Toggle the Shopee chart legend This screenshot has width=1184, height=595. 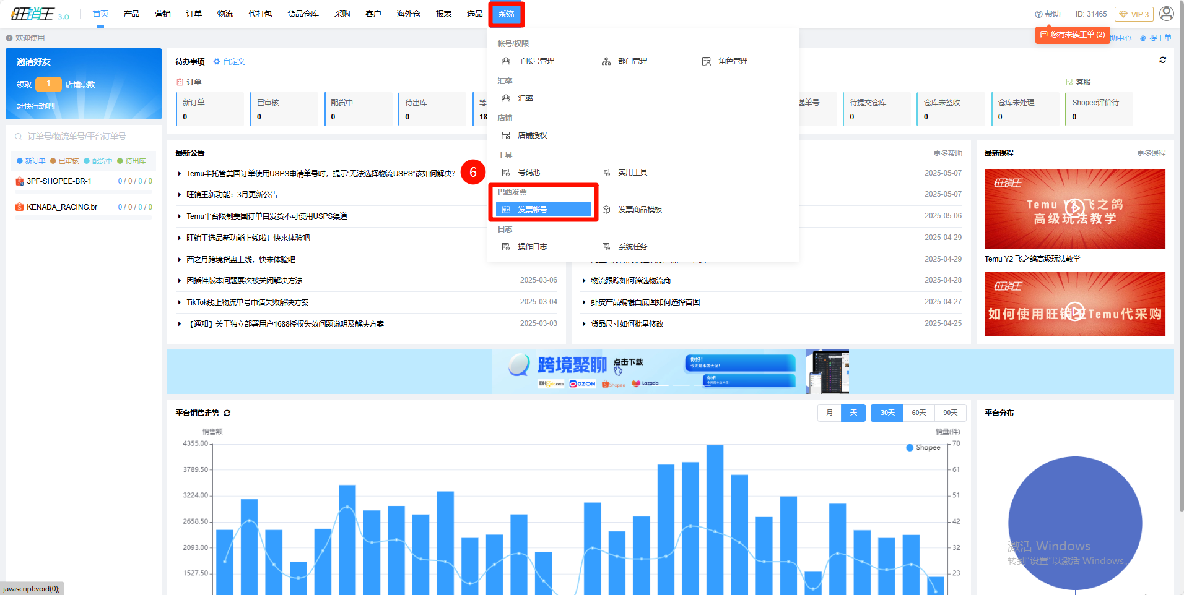[x=923, y=447]
